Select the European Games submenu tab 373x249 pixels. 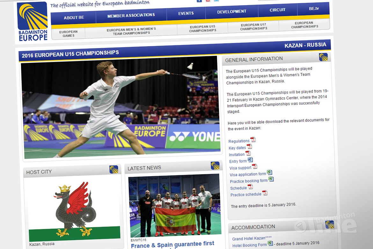pyautogui.click(x=69, y=34)
